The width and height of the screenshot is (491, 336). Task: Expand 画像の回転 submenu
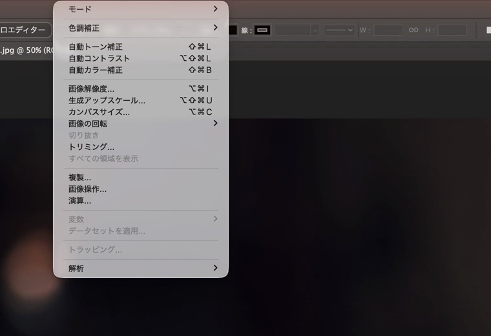tap(141, 123)
